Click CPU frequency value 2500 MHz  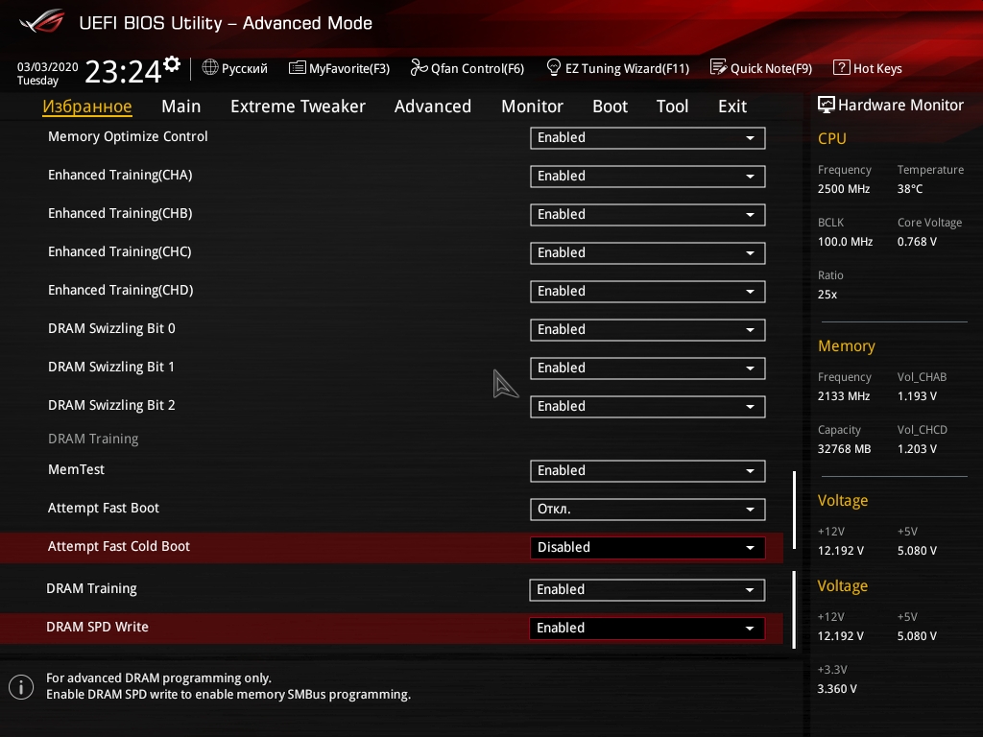coord(843,189)
